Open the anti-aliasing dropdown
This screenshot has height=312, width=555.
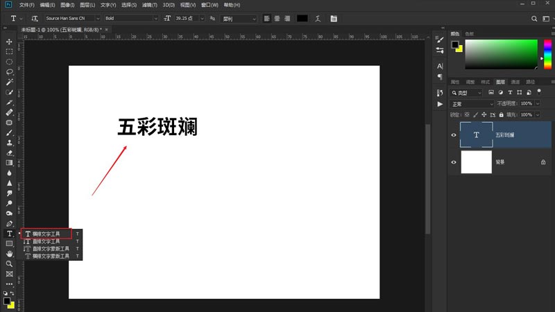[x=239, y=19]
